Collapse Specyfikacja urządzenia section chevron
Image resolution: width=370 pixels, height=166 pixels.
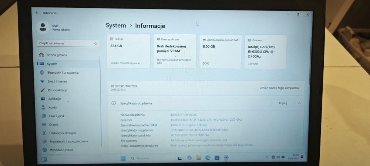[x=299, y=103]
